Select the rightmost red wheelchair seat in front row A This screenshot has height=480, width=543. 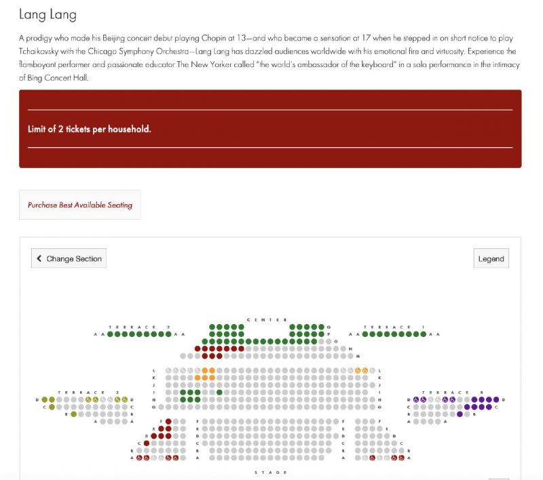(402, 458)
